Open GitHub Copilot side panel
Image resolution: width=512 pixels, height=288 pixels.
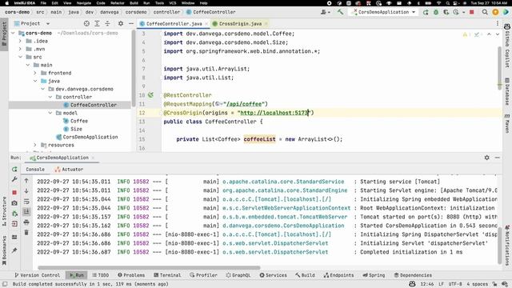tap(507, 45)
